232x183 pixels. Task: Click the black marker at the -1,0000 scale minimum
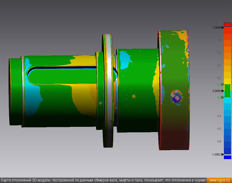(x=223, y=154)
